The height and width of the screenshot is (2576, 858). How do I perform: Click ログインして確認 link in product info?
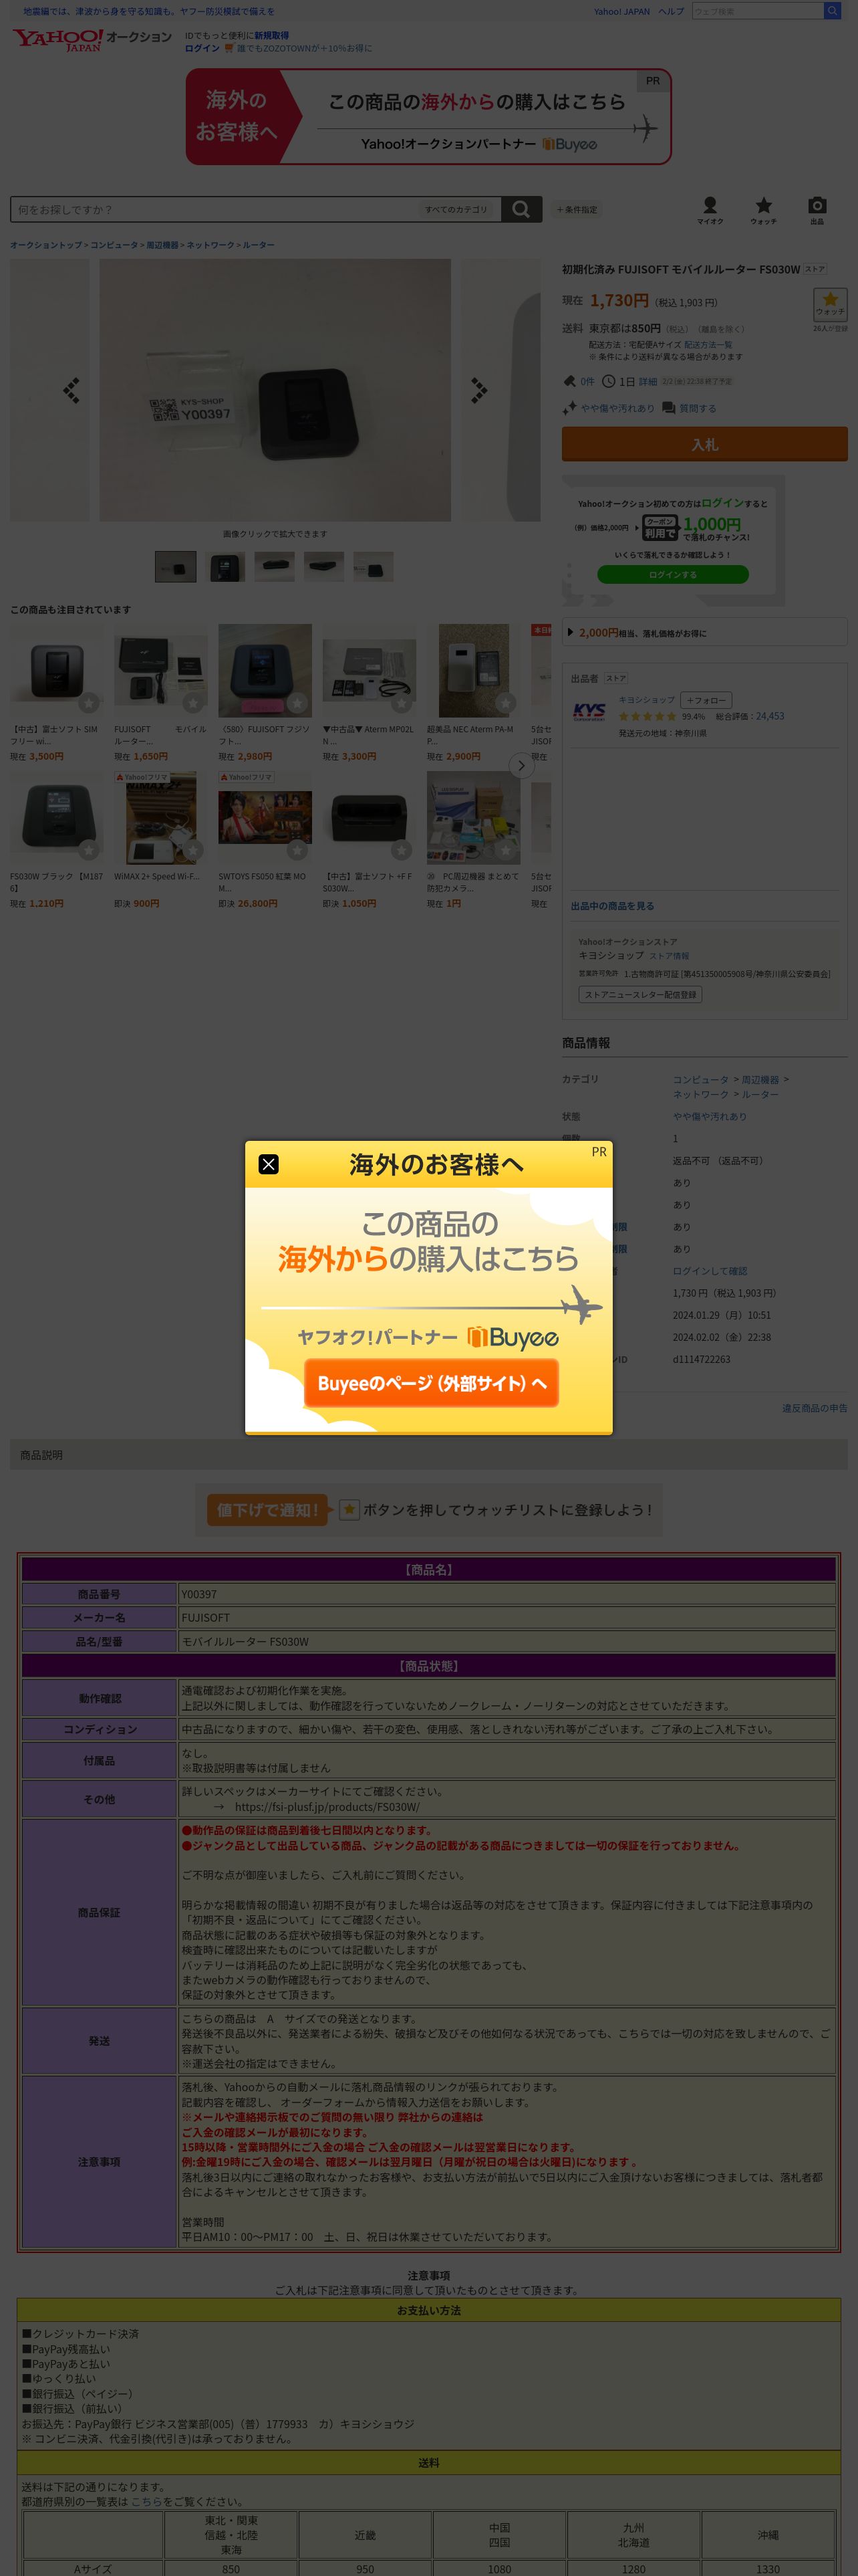[x=709, y=1271]
